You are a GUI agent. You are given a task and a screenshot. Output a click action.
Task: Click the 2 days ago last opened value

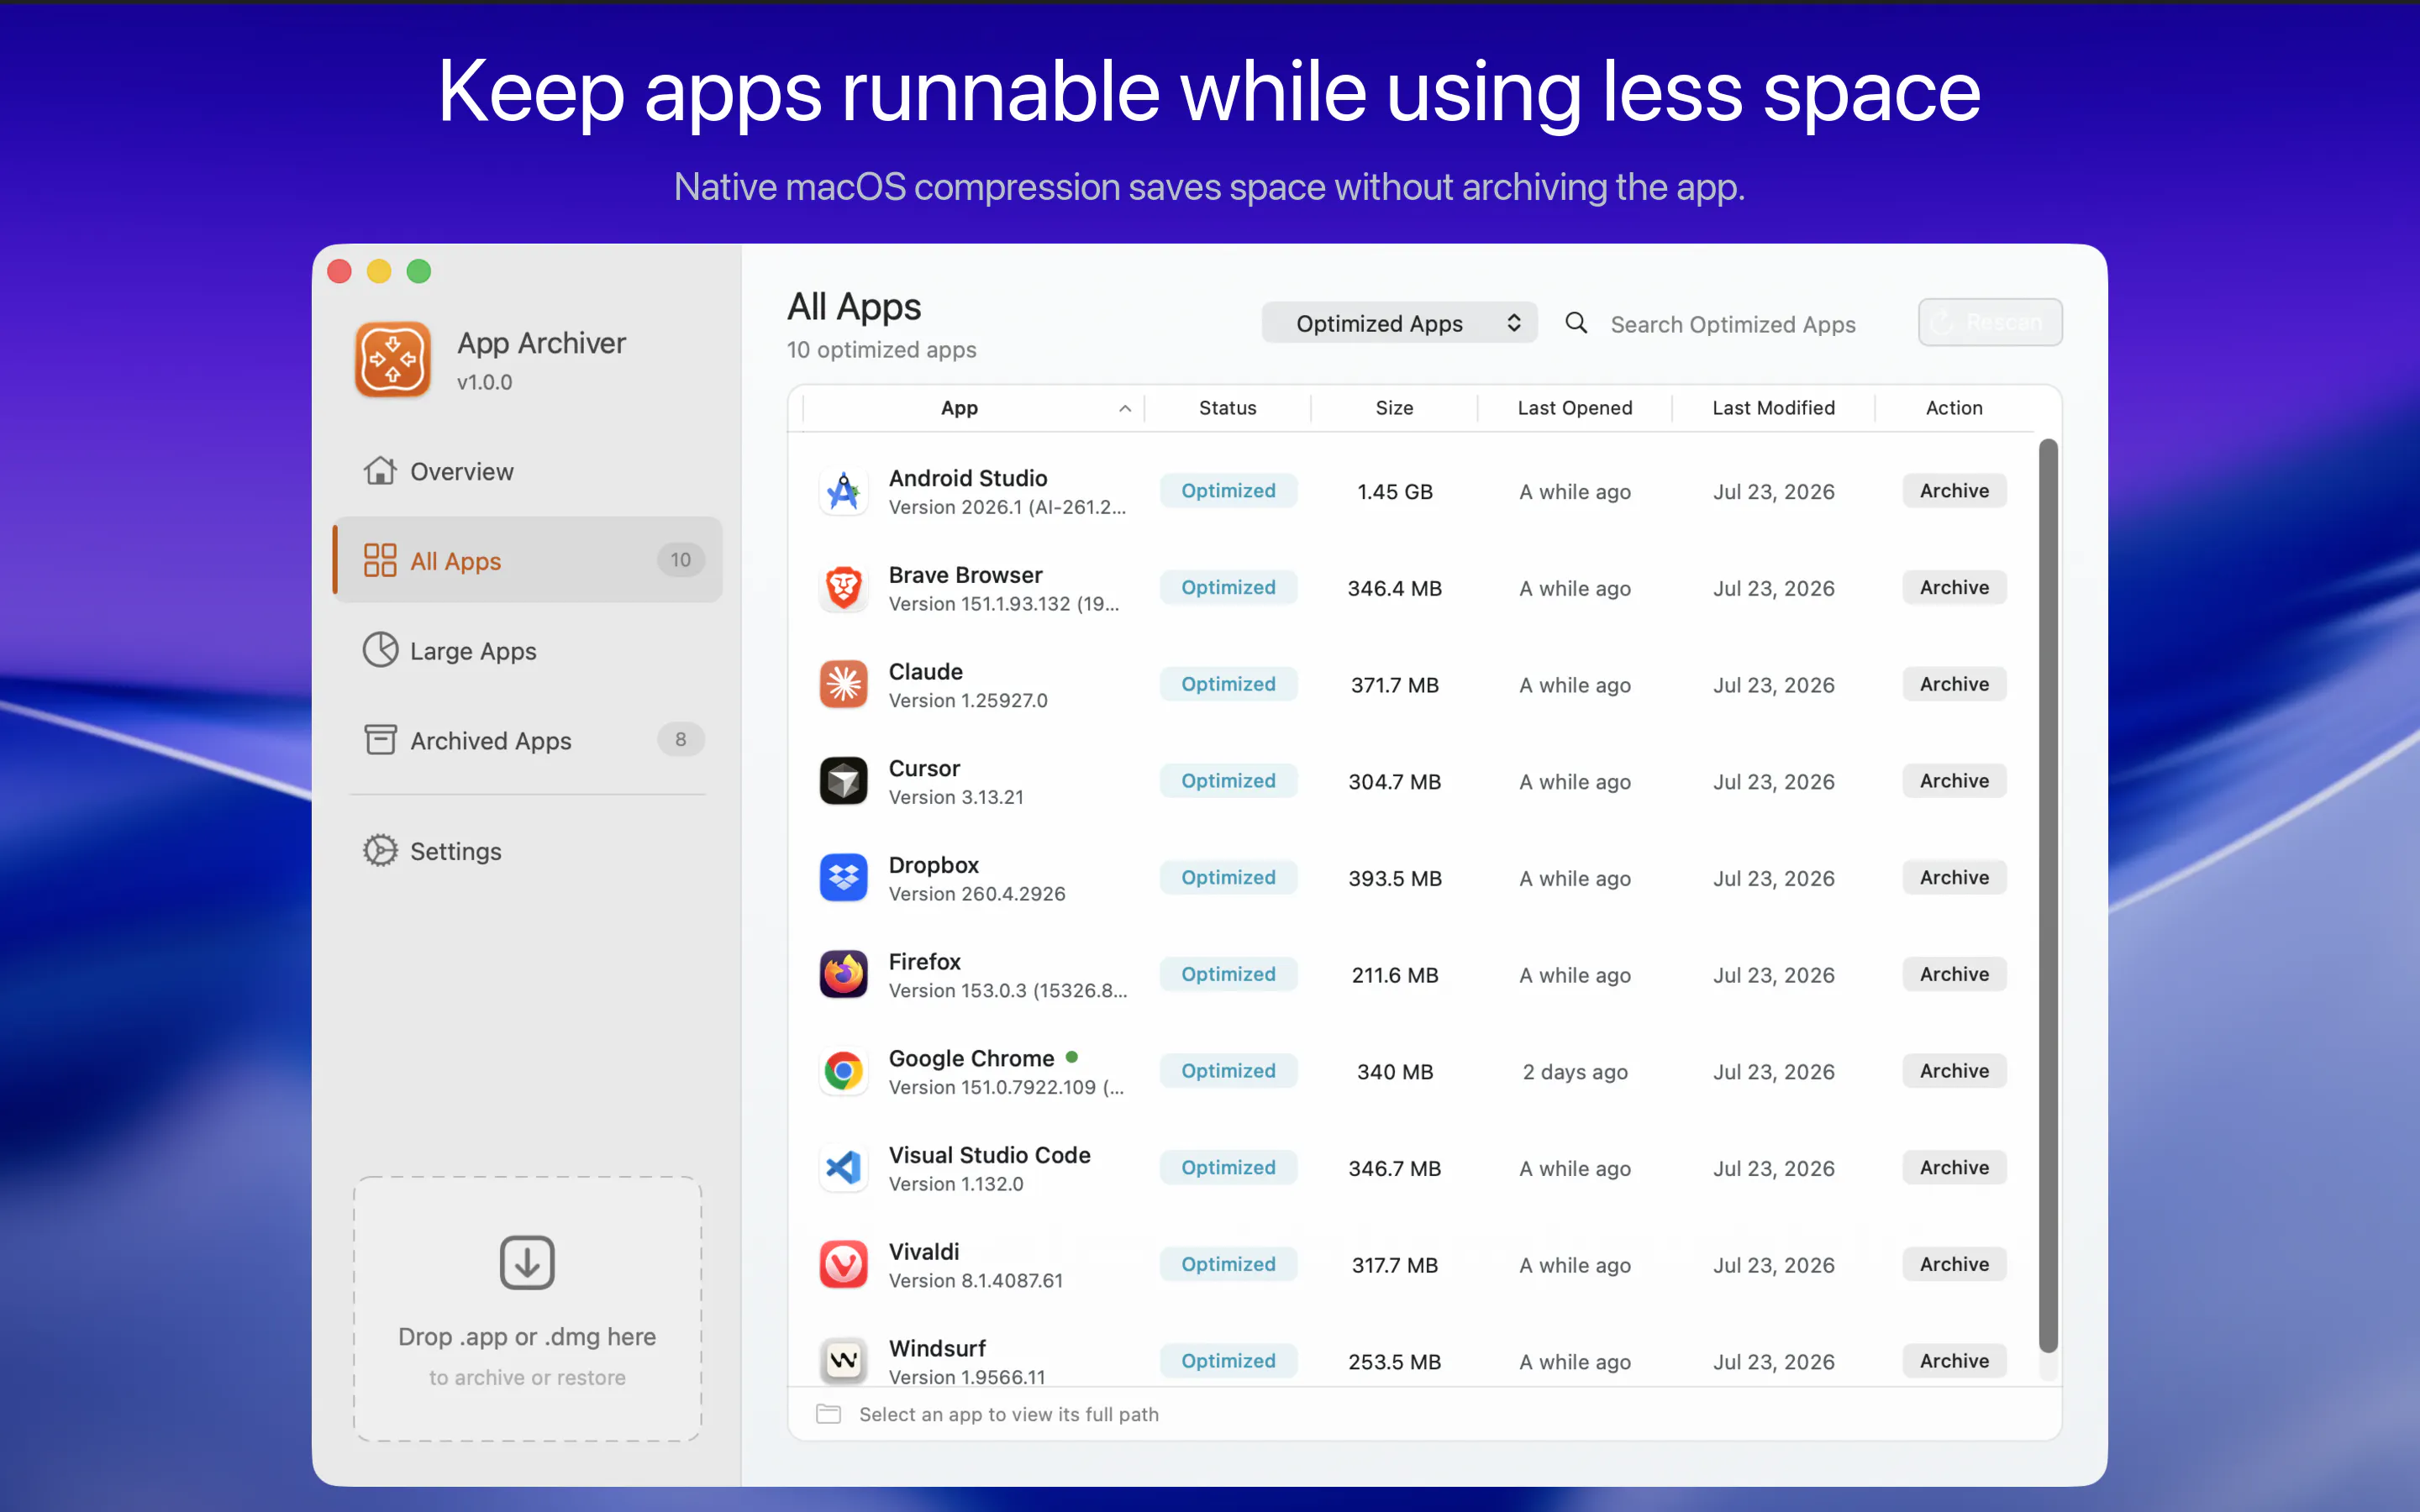click(1575, 1072)
